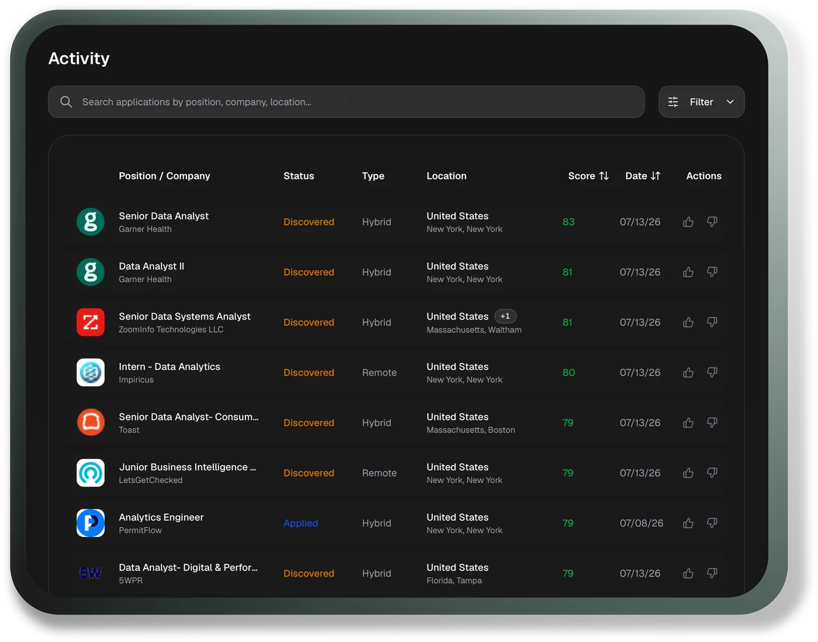Like the Intern - Data Analytics job

click(x=688, y=373)
